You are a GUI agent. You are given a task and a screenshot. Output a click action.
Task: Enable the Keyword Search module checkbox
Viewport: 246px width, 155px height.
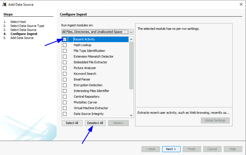(65, 74)
